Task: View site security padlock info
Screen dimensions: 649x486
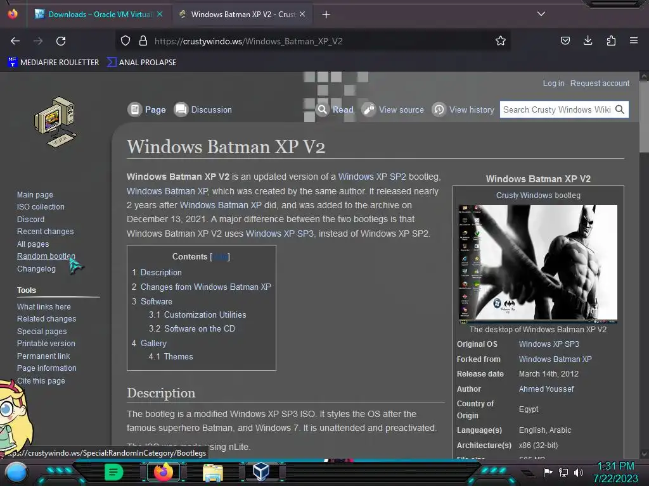Action: [x=143, y=41]
